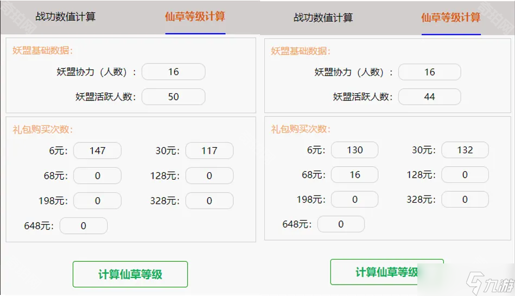The height and width of the screenshot is (296, 515).
Task: Click 妖盟活跃人数 field showing 44
Action: pos(430,97)
